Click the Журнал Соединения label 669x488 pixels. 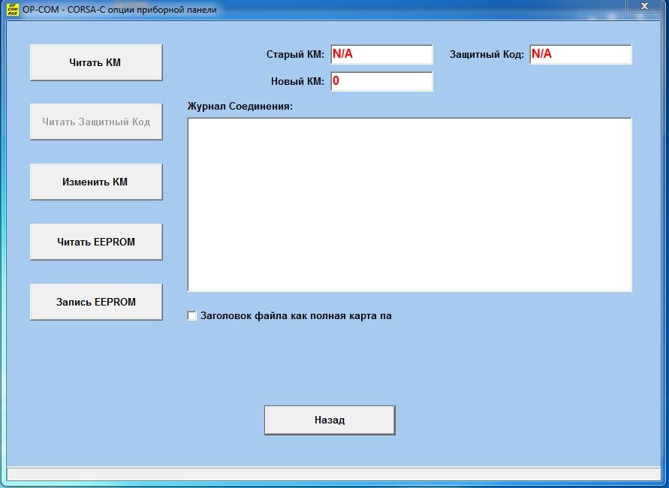[240, 106]
